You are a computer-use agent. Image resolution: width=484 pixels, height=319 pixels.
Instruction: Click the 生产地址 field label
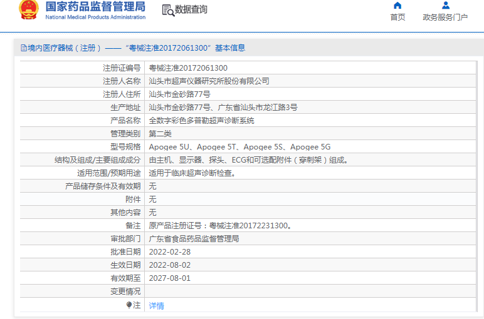125,108
